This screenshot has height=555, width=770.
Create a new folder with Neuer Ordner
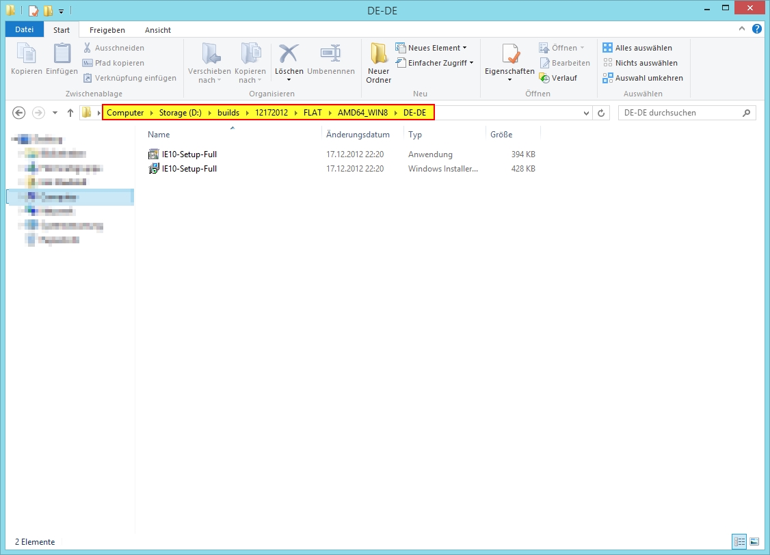(x=378, y=62)
